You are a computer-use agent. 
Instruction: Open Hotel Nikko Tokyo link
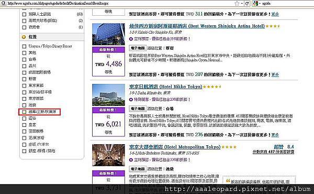pyautogui.click(x=165, y=87)
